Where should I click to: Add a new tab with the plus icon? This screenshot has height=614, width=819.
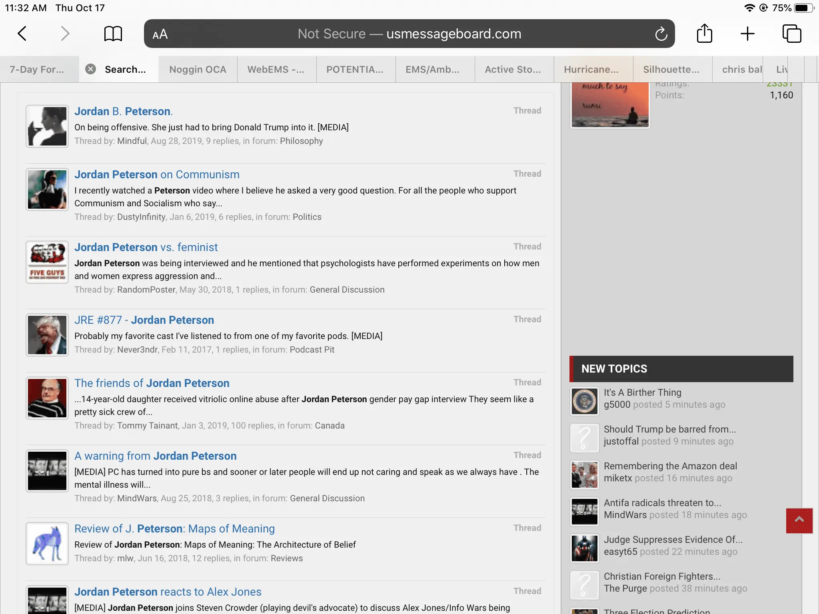tap(747, 34)
